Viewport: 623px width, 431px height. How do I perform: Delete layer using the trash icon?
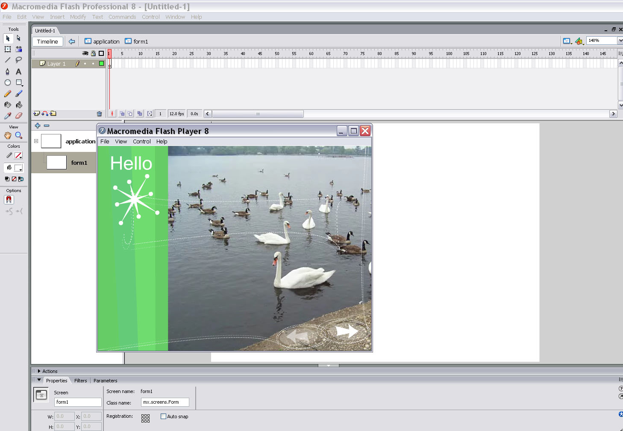coord(100,114)
